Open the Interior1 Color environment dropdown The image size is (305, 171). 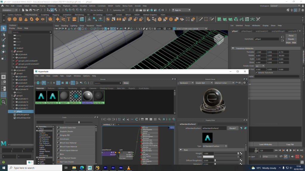tap(224, 83)
